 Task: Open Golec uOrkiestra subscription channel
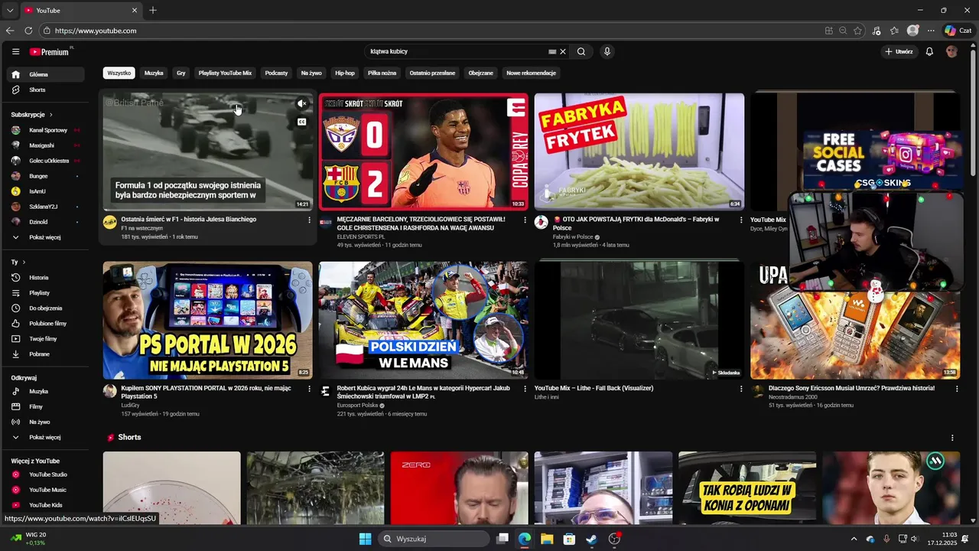click(47, 161)
